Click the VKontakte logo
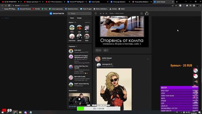The height and width of the screenshot is (114, 202). tap(57, 13)
